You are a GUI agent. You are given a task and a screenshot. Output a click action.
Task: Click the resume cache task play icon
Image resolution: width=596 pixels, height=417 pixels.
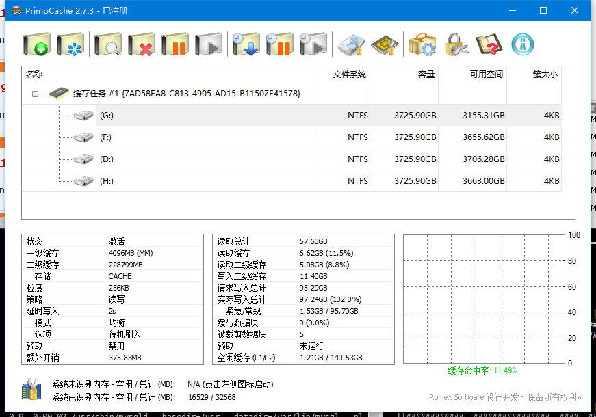209,45
